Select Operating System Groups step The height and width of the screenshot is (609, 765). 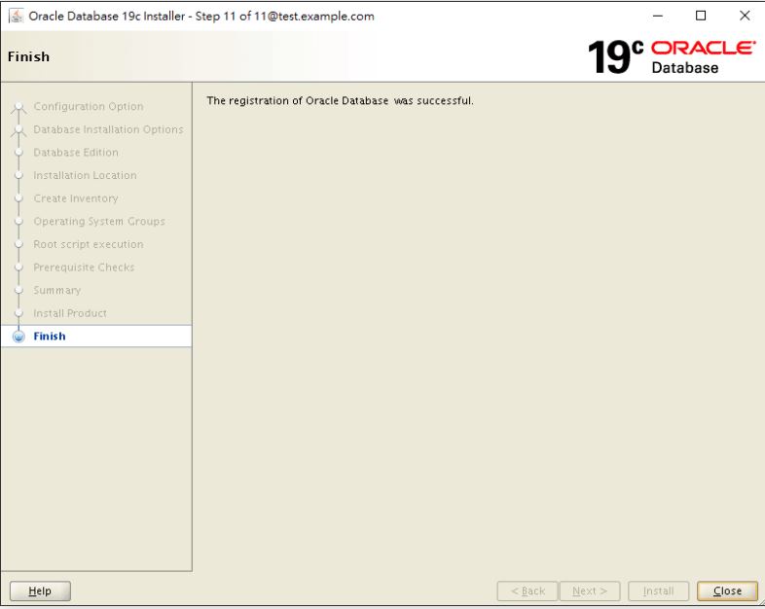click(99, 222)
